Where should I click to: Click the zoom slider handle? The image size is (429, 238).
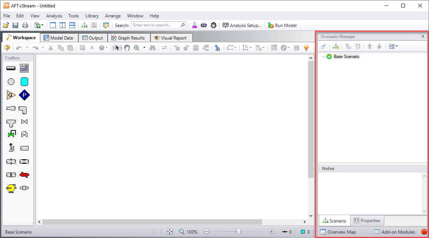239,232
